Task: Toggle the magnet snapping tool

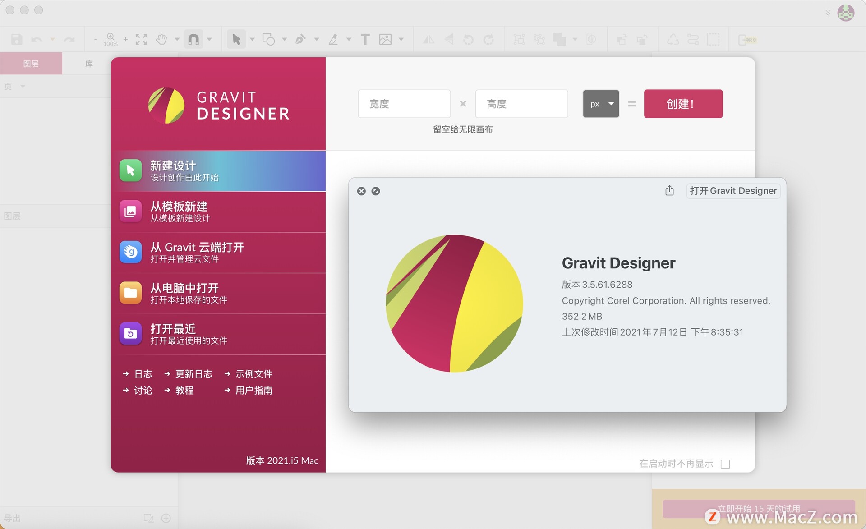Action: [193, 40]
